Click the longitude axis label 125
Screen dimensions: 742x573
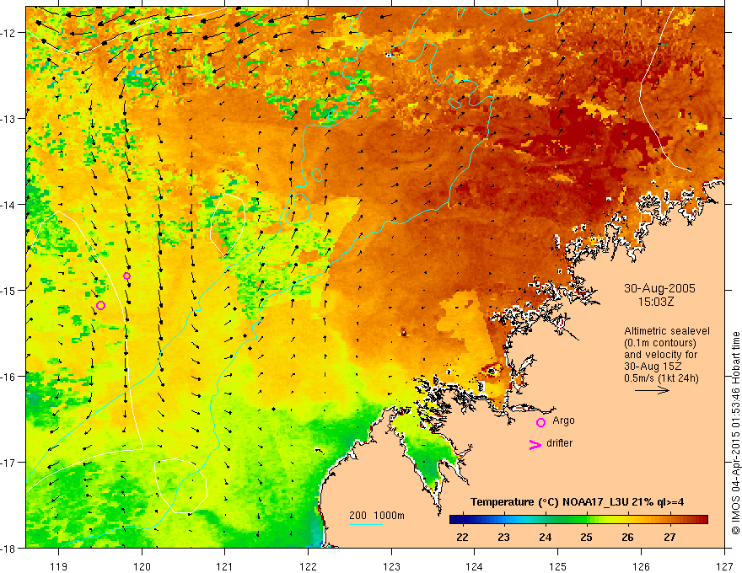coord(557,566)
